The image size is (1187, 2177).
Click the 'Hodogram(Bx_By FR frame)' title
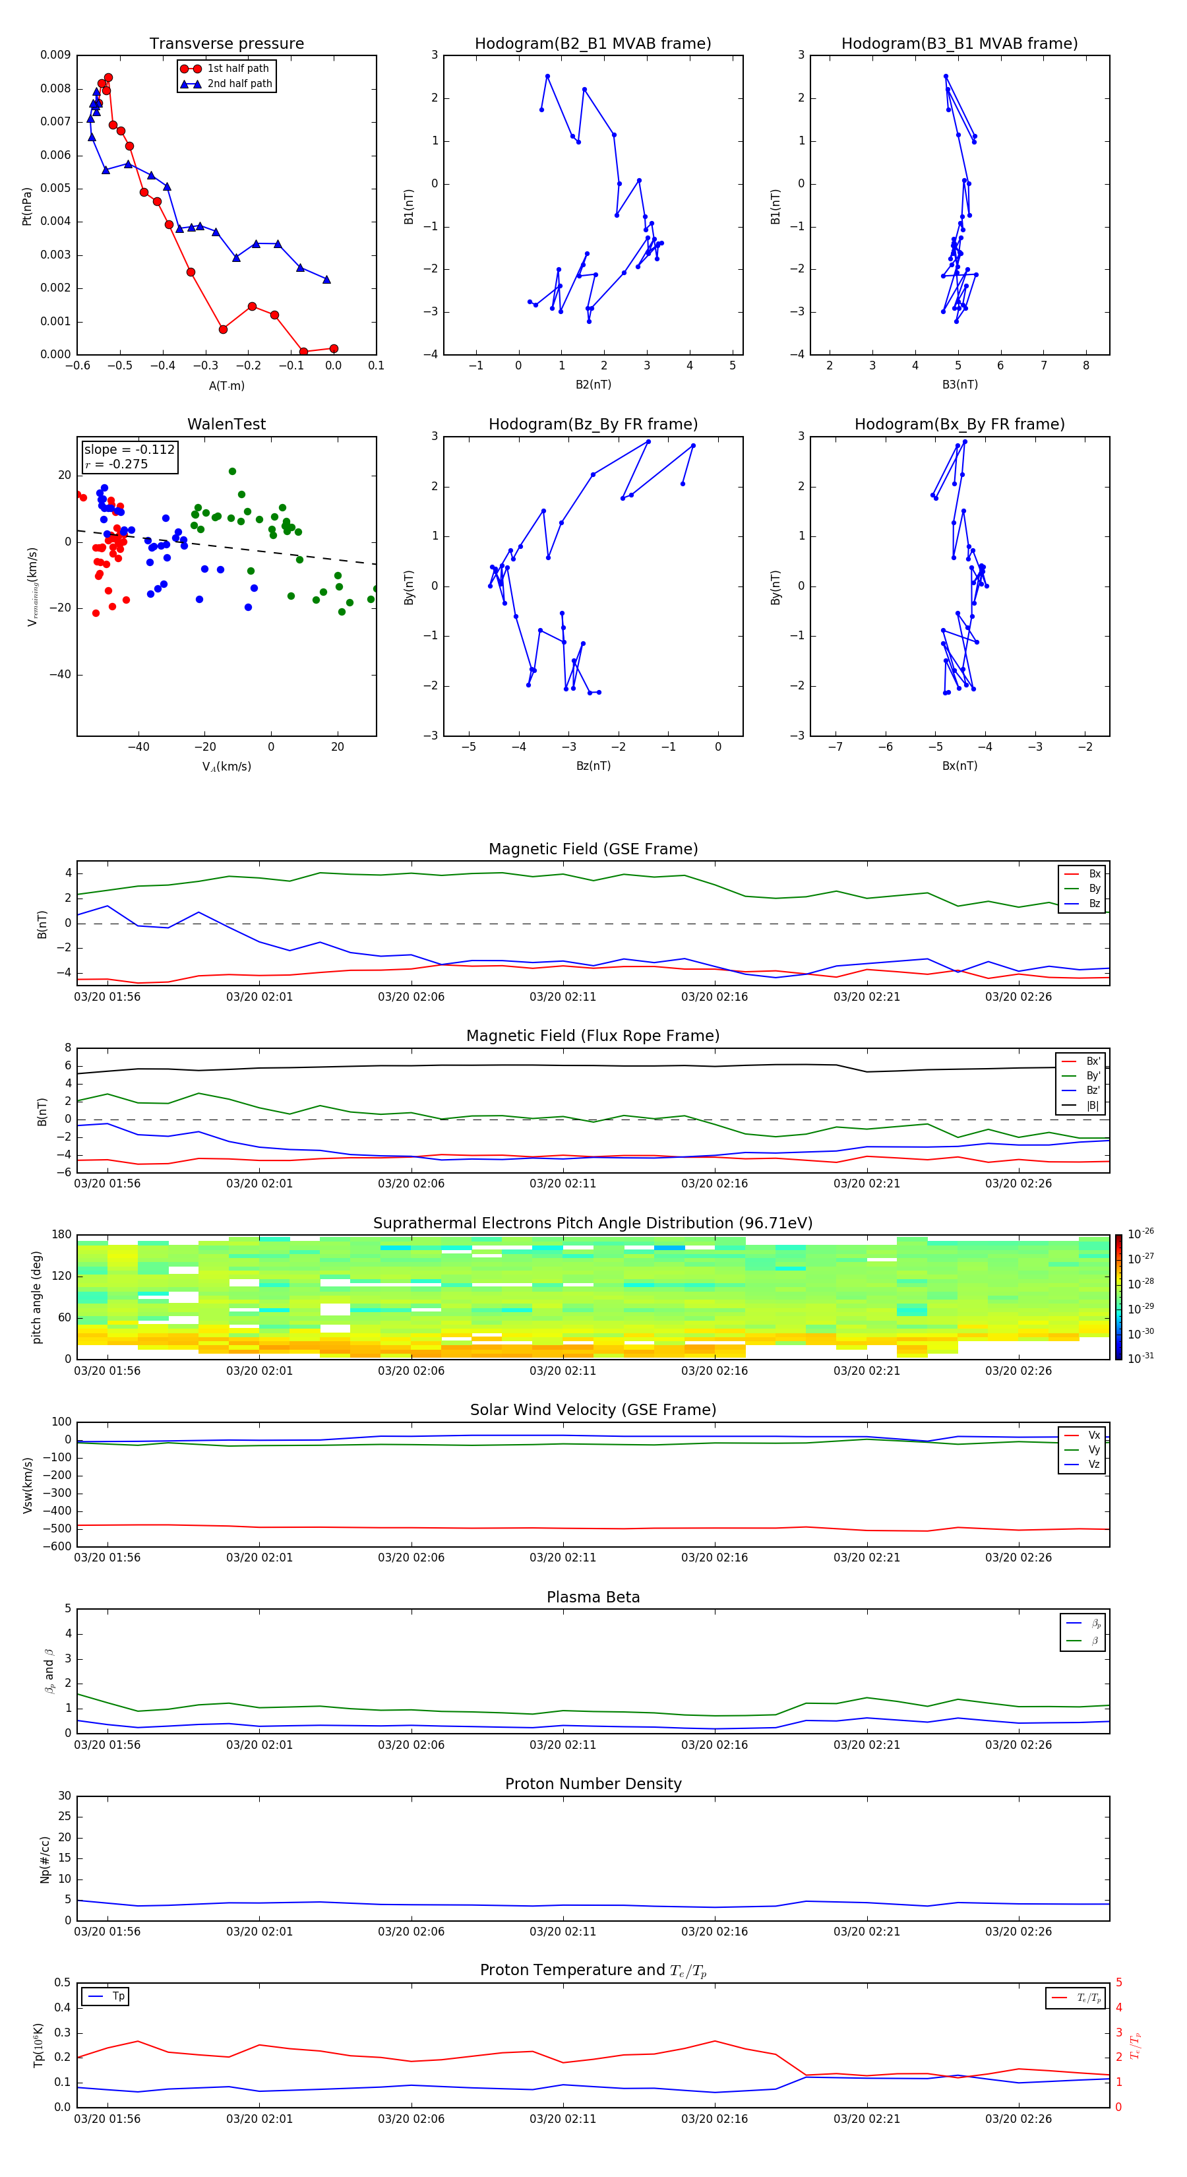tap(959, 424)
